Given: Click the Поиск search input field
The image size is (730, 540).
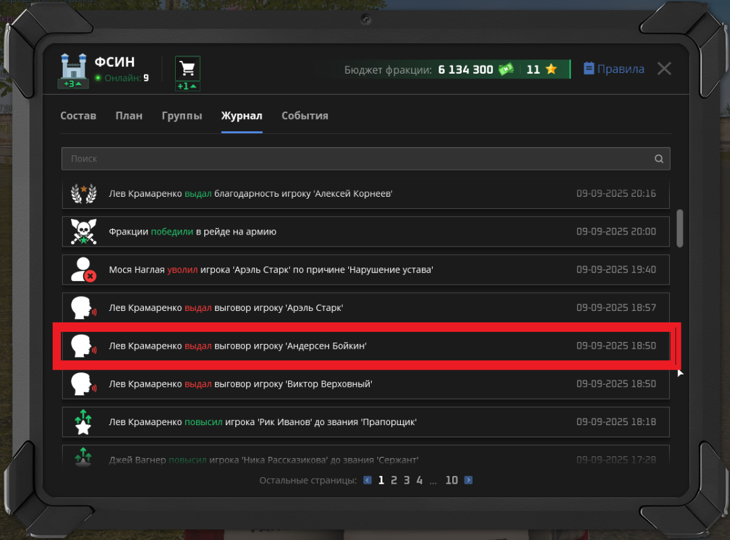Looking at the screenshot, I should tap(358, 159).
